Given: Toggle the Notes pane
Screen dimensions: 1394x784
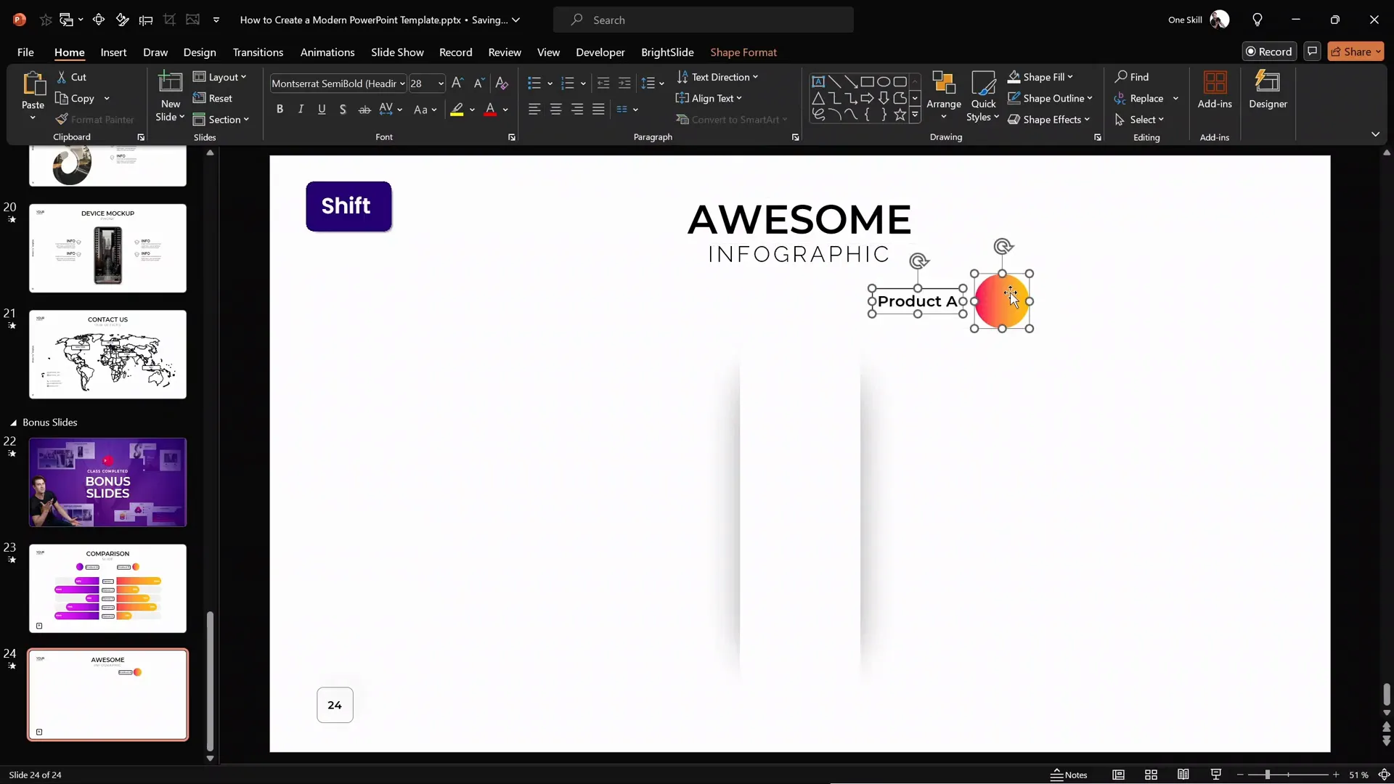Looking at the screenshot, I should click(x=1069, y=775).
